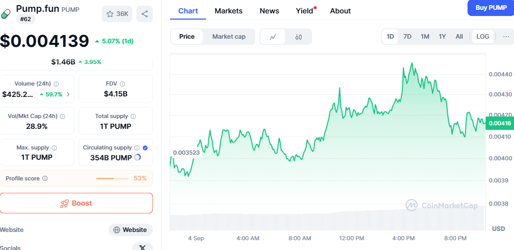Open the Website dropdown button

point(131,230)
